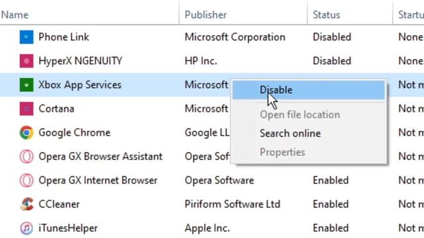Click the Opera GX Internet Browser icon

(x=26, y=180)
